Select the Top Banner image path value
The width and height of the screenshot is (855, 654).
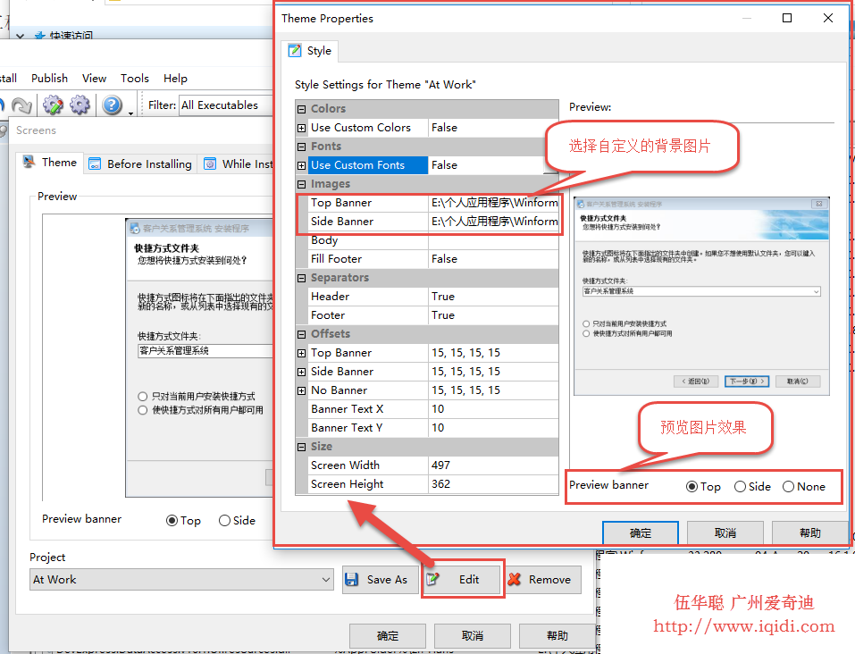[493, 203]
